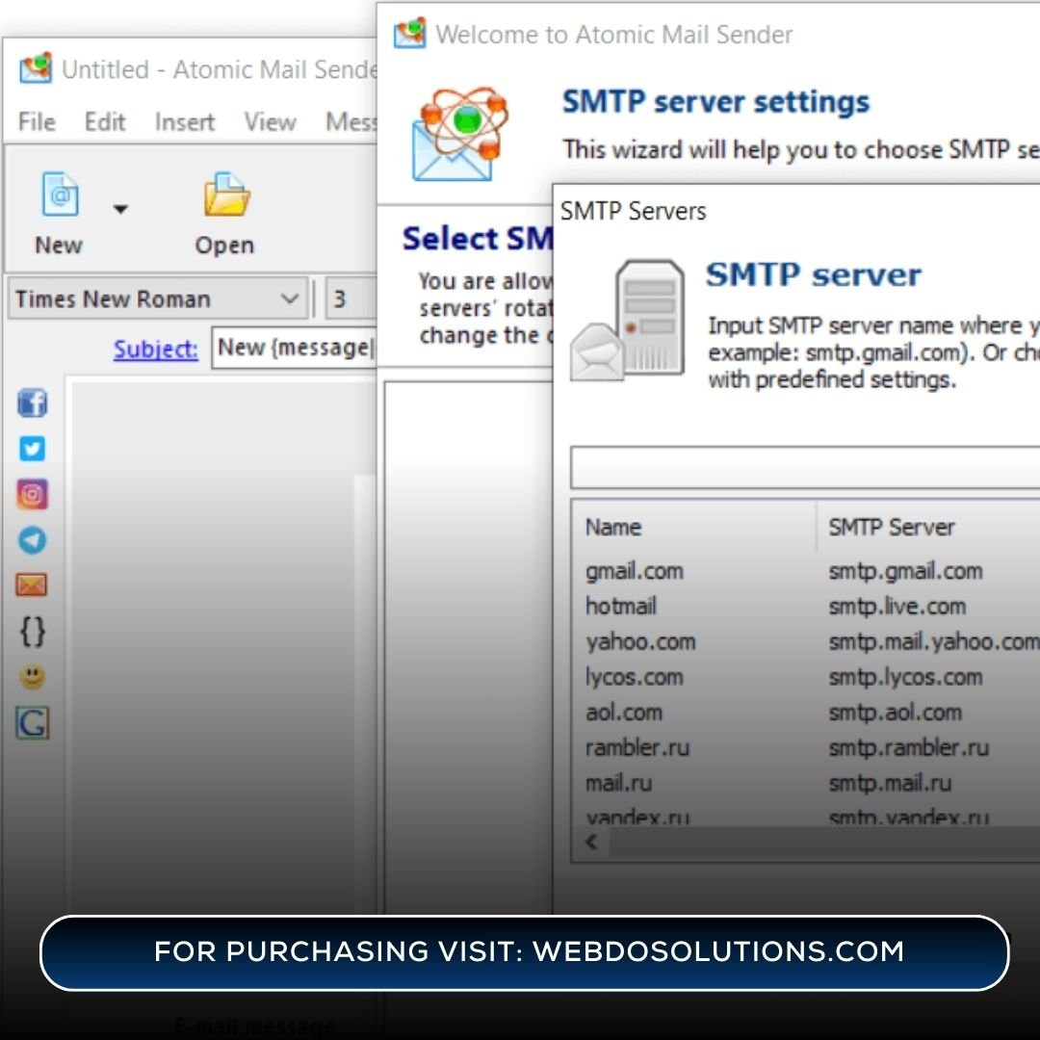Click the orange envelope sidebar icon
The width and height of the screenshot is (1040, 1040).
pyautogui.click(x=32, y=585)
